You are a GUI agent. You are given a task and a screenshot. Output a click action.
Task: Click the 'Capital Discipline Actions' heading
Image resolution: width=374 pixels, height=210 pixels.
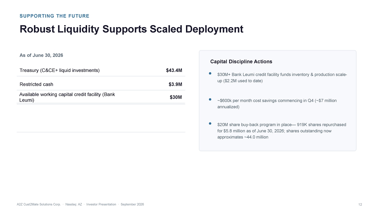pos(241,62)
